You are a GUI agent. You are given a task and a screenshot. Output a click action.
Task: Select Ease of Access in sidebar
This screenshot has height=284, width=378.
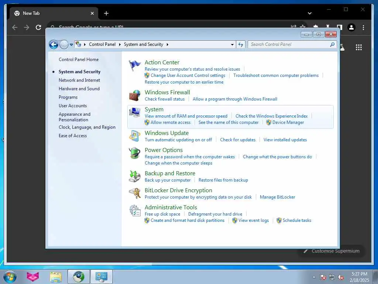click(x=73, y=135)
